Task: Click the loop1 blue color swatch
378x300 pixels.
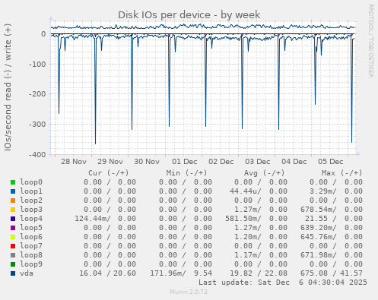Action: [x=13, y=191]
